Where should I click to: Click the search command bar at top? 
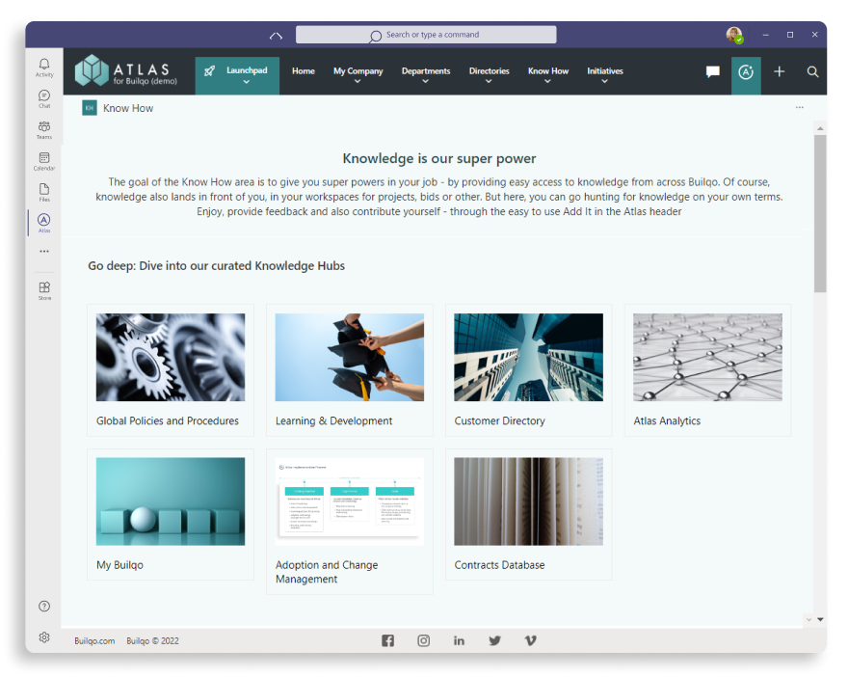(x=426, y=35)
